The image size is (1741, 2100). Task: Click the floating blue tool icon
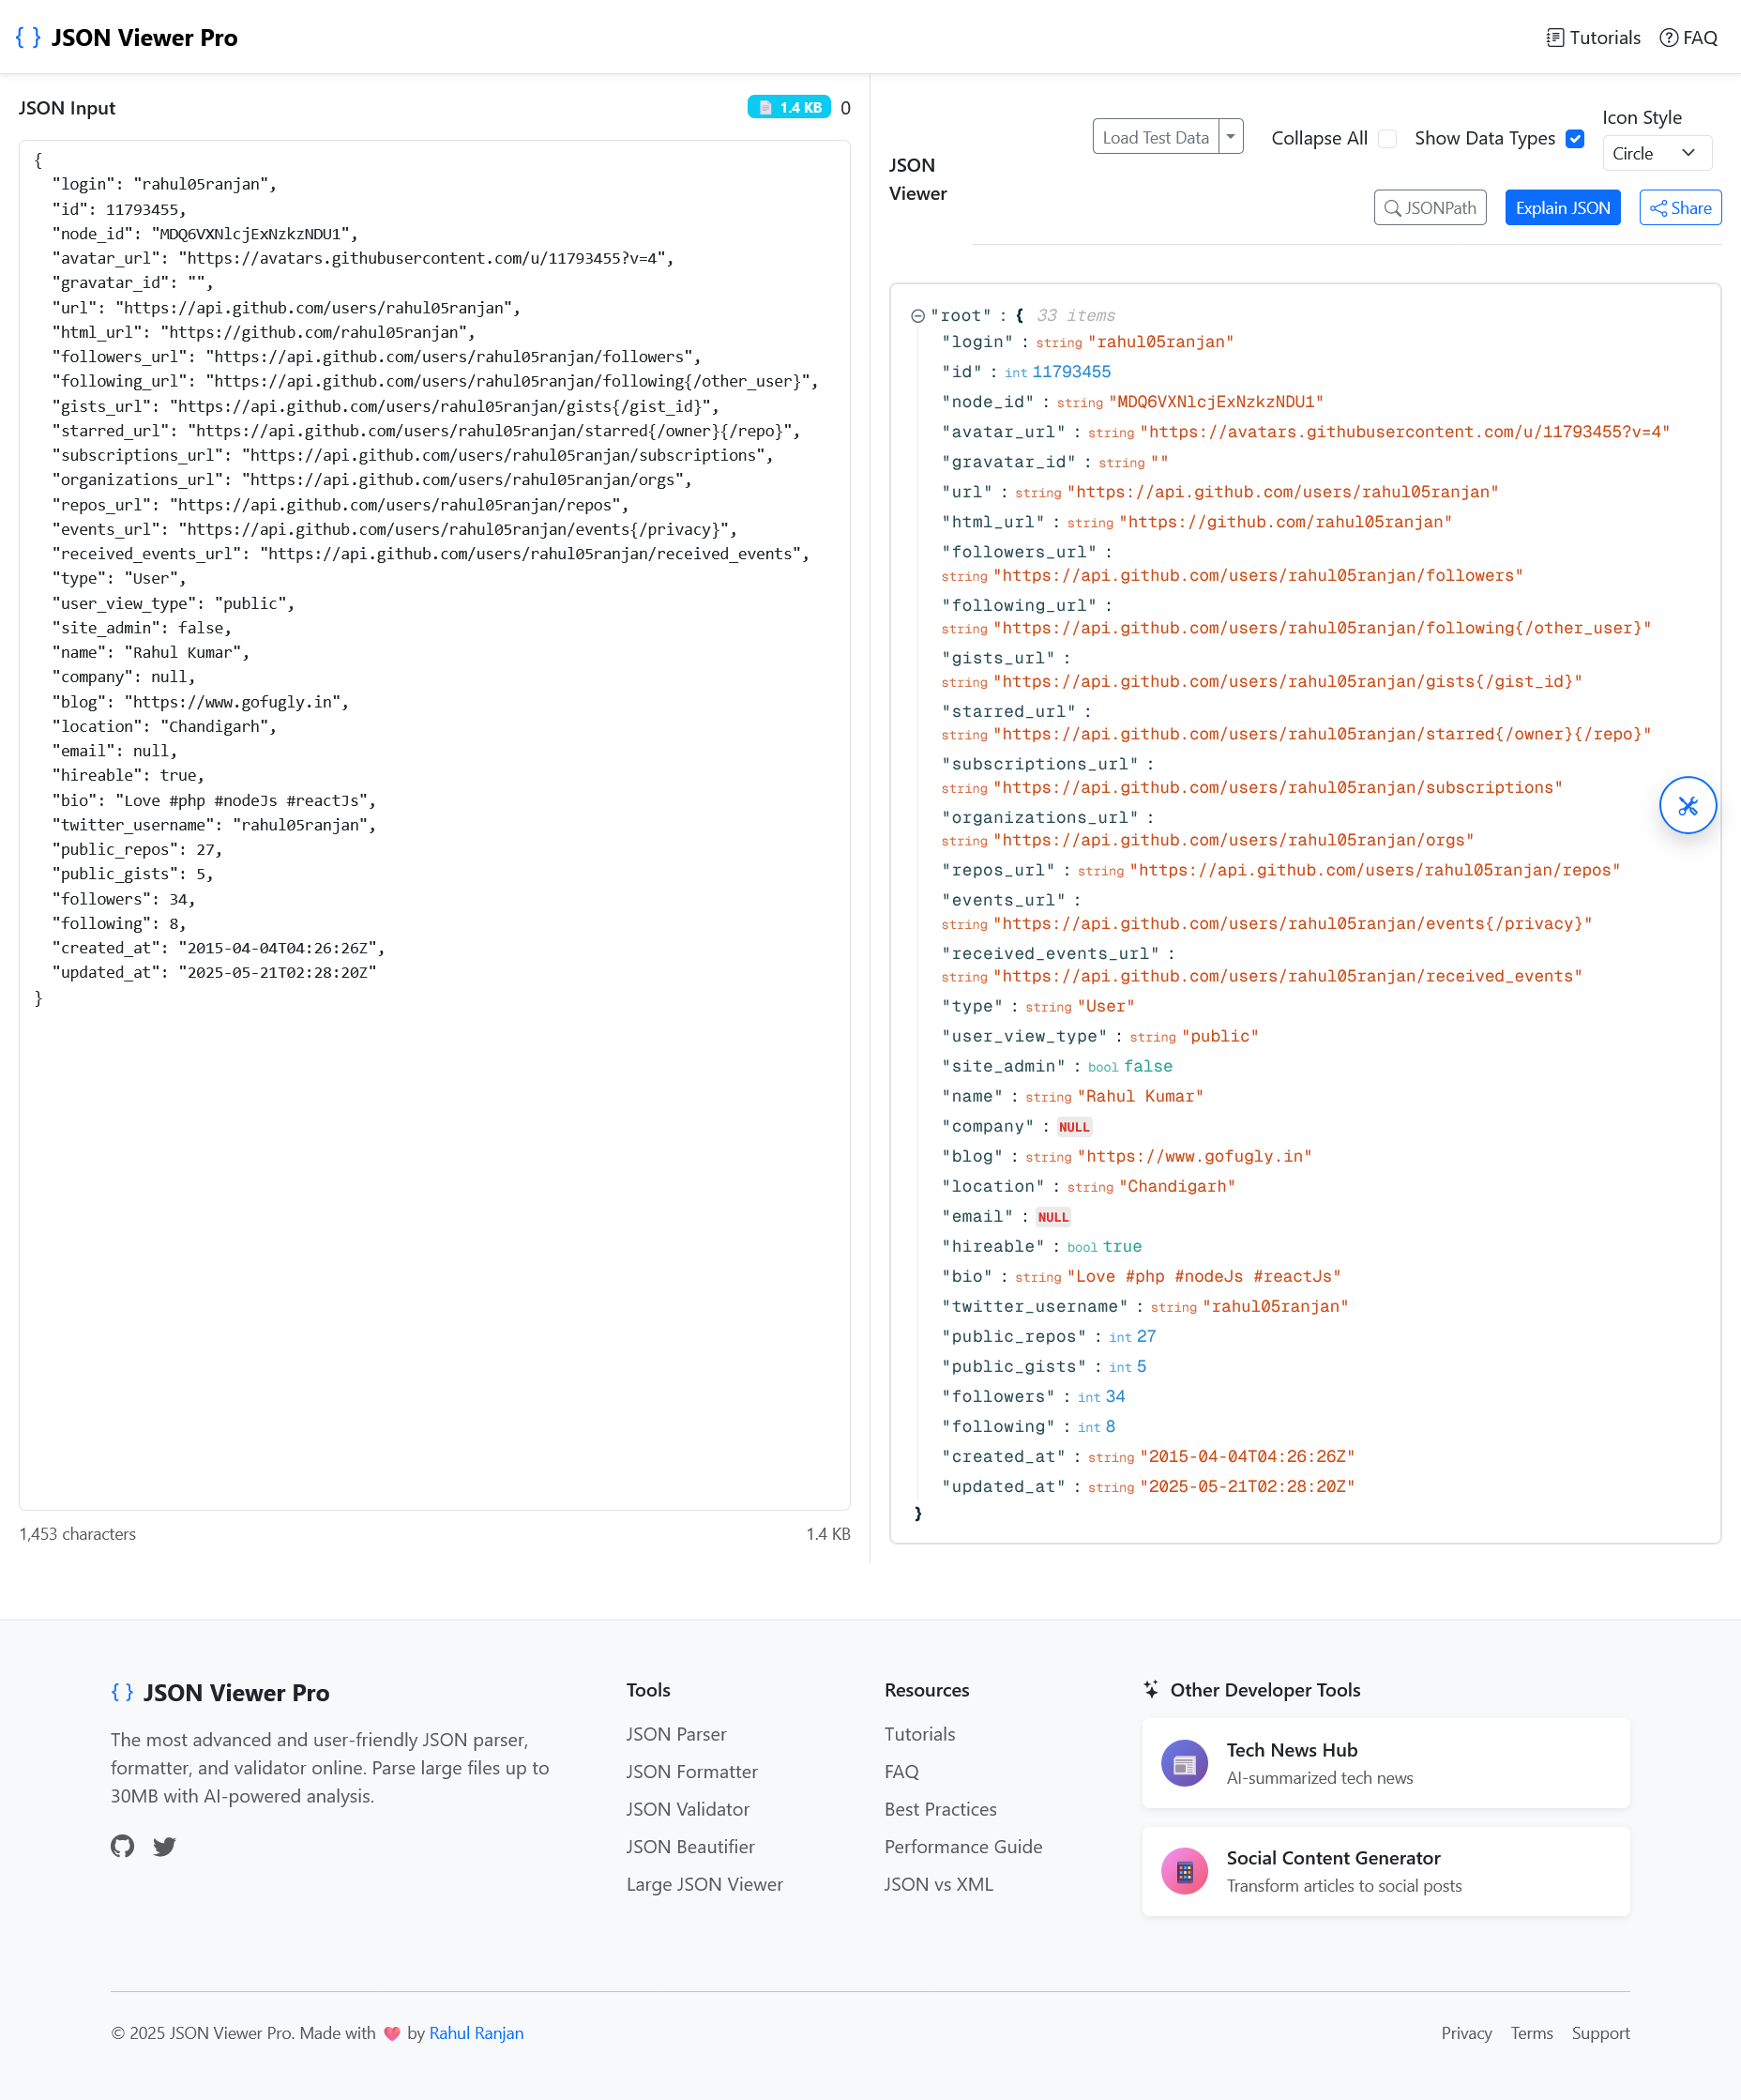(x=1688, y=805)
